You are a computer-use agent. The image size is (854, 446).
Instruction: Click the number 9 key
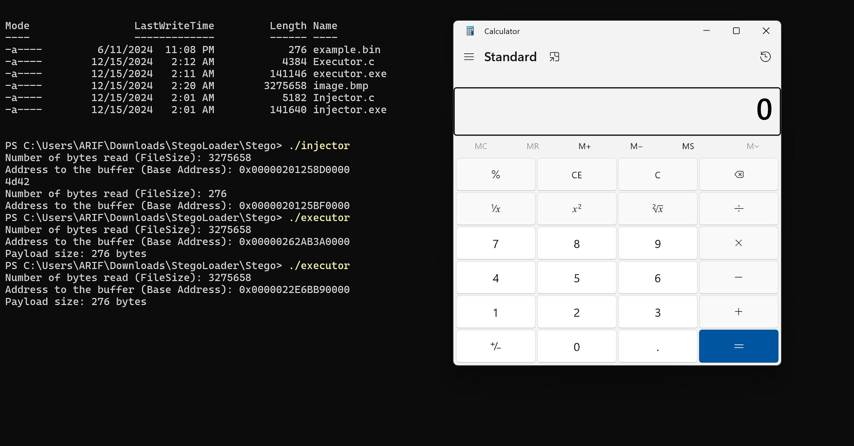pyautogui.click(x=658, y=243)
